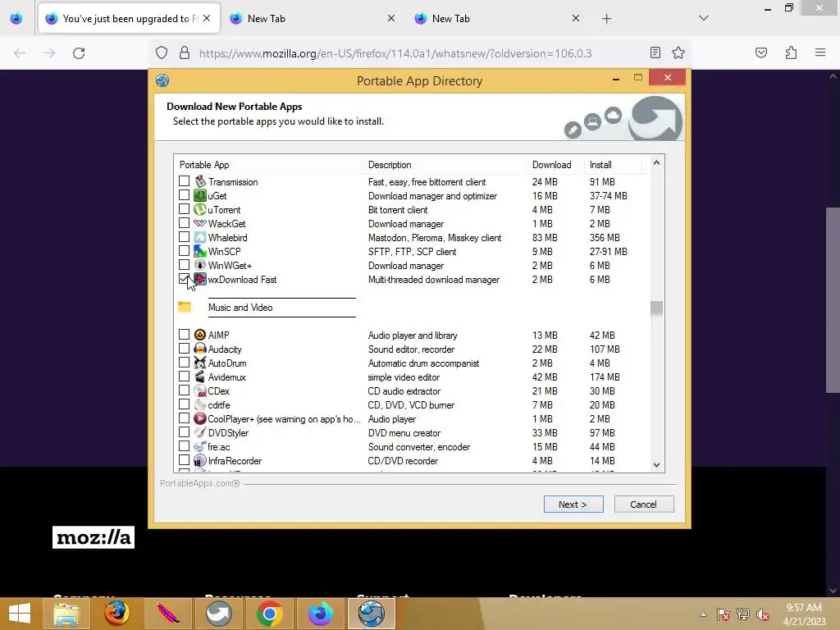Viewport: 840px width, 630px height.
Task: Sort by Description column header
Action: tap(445, 164)
